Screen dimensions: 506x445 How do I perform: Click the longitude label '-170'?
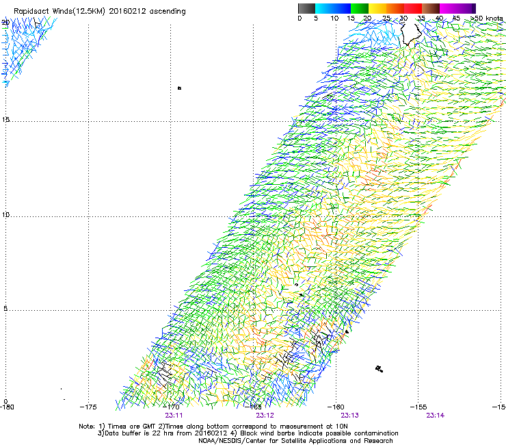pos(171,407)
